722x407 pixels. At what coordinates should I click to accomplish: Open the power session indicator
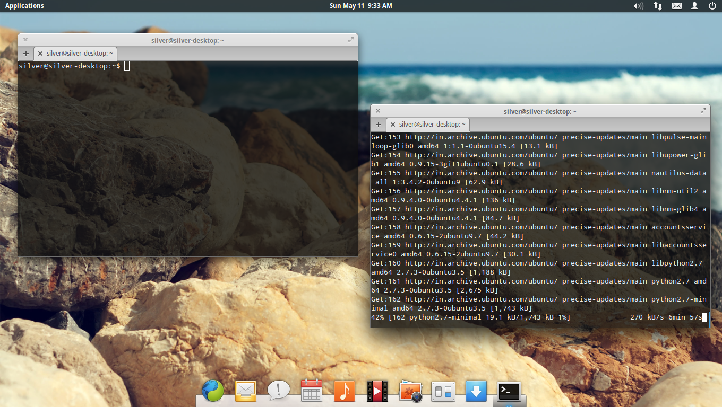tap(712, 6)
